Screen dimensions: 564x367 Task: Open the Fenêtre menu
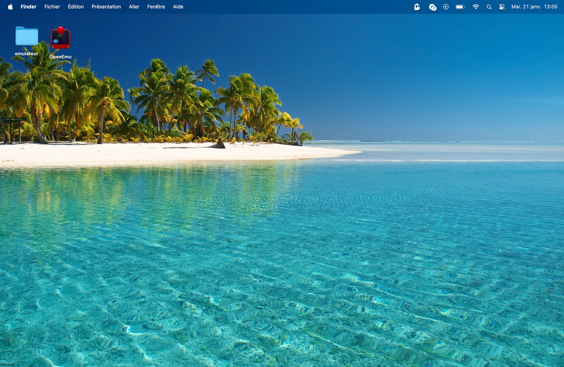pyautogui.click(x=156, y=7)
